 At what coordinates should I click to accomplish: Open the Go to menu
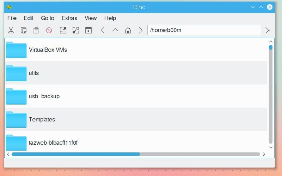tap(48, 18)
